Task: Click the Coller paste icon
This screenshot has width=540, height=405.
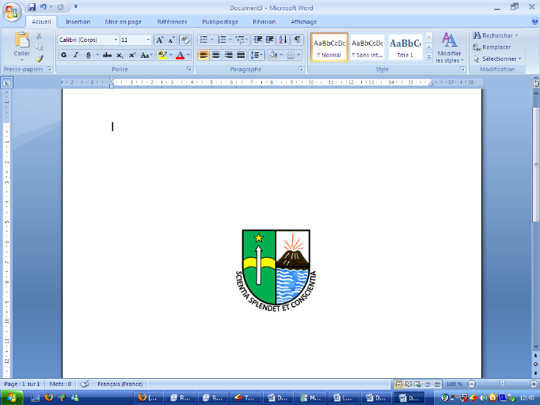Action: (x=22, y=44)
